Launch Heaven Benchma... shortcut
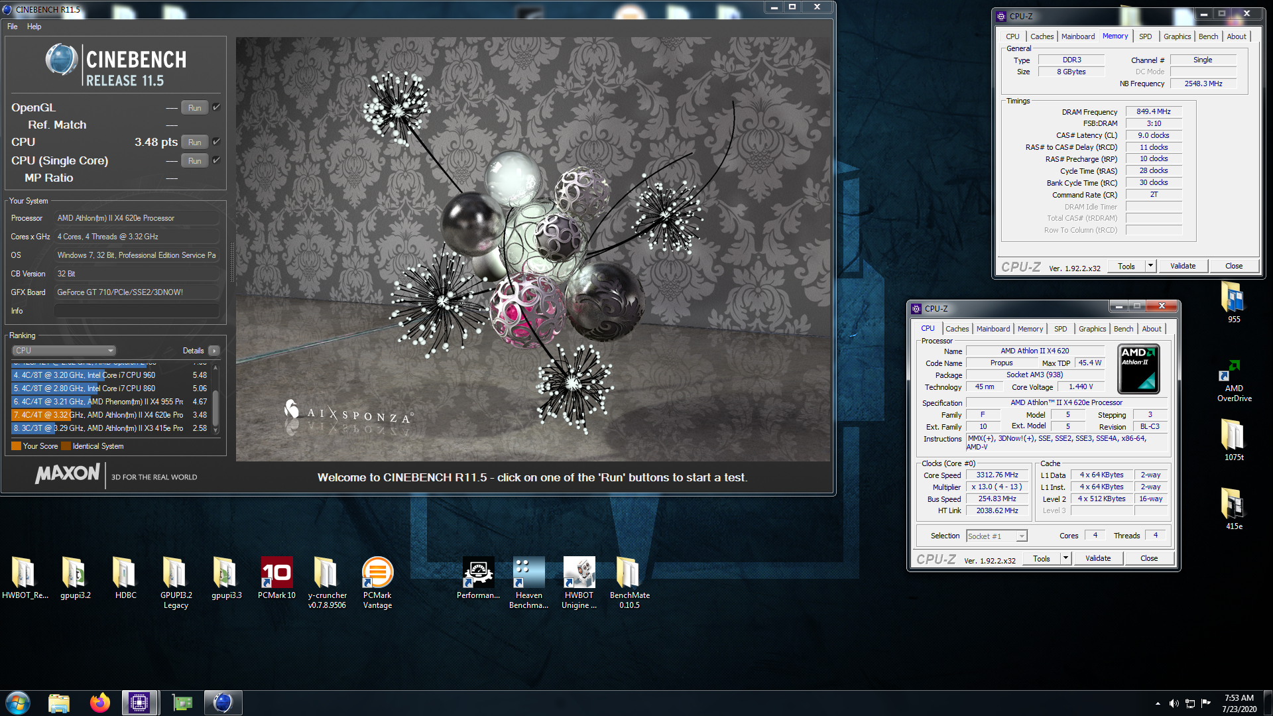This screenshot has height=716, width=1273. pyautogui.click(x=528, y=583)
